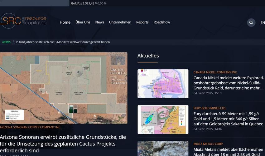Open the Arizona Sonoran erwirbt zusätzliche Grundstücke headline
This screenshot has height=156, width=265.
[x=63, y=144]
